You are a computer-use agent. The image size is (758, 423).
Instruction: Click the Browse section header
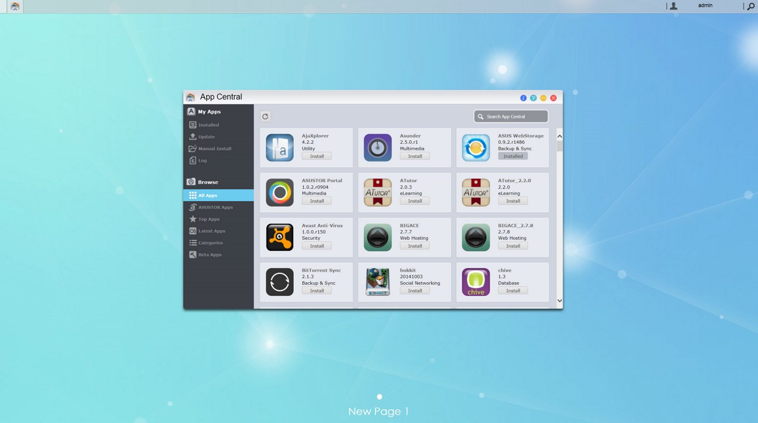208,182
